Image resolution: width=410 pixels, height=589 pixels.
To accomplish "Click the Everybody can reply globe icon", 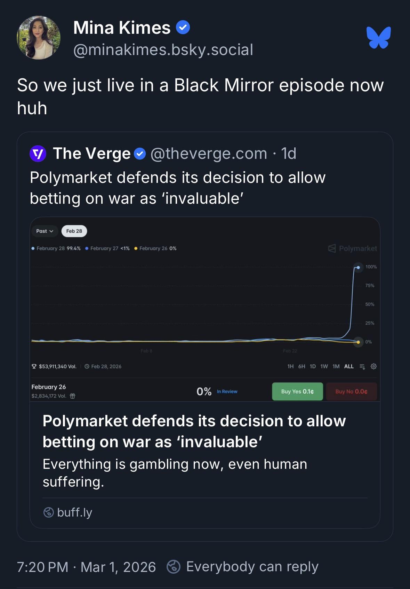I will pyautogui.click(x=174, y=567).
